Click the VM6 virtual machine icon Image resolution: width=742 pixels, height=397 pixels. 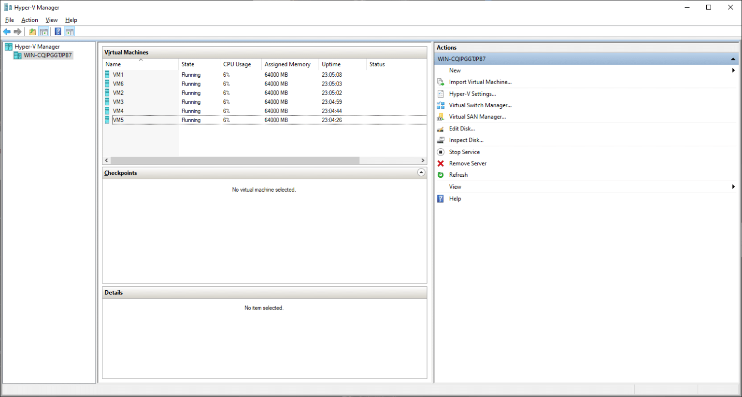tap(107, 84)
